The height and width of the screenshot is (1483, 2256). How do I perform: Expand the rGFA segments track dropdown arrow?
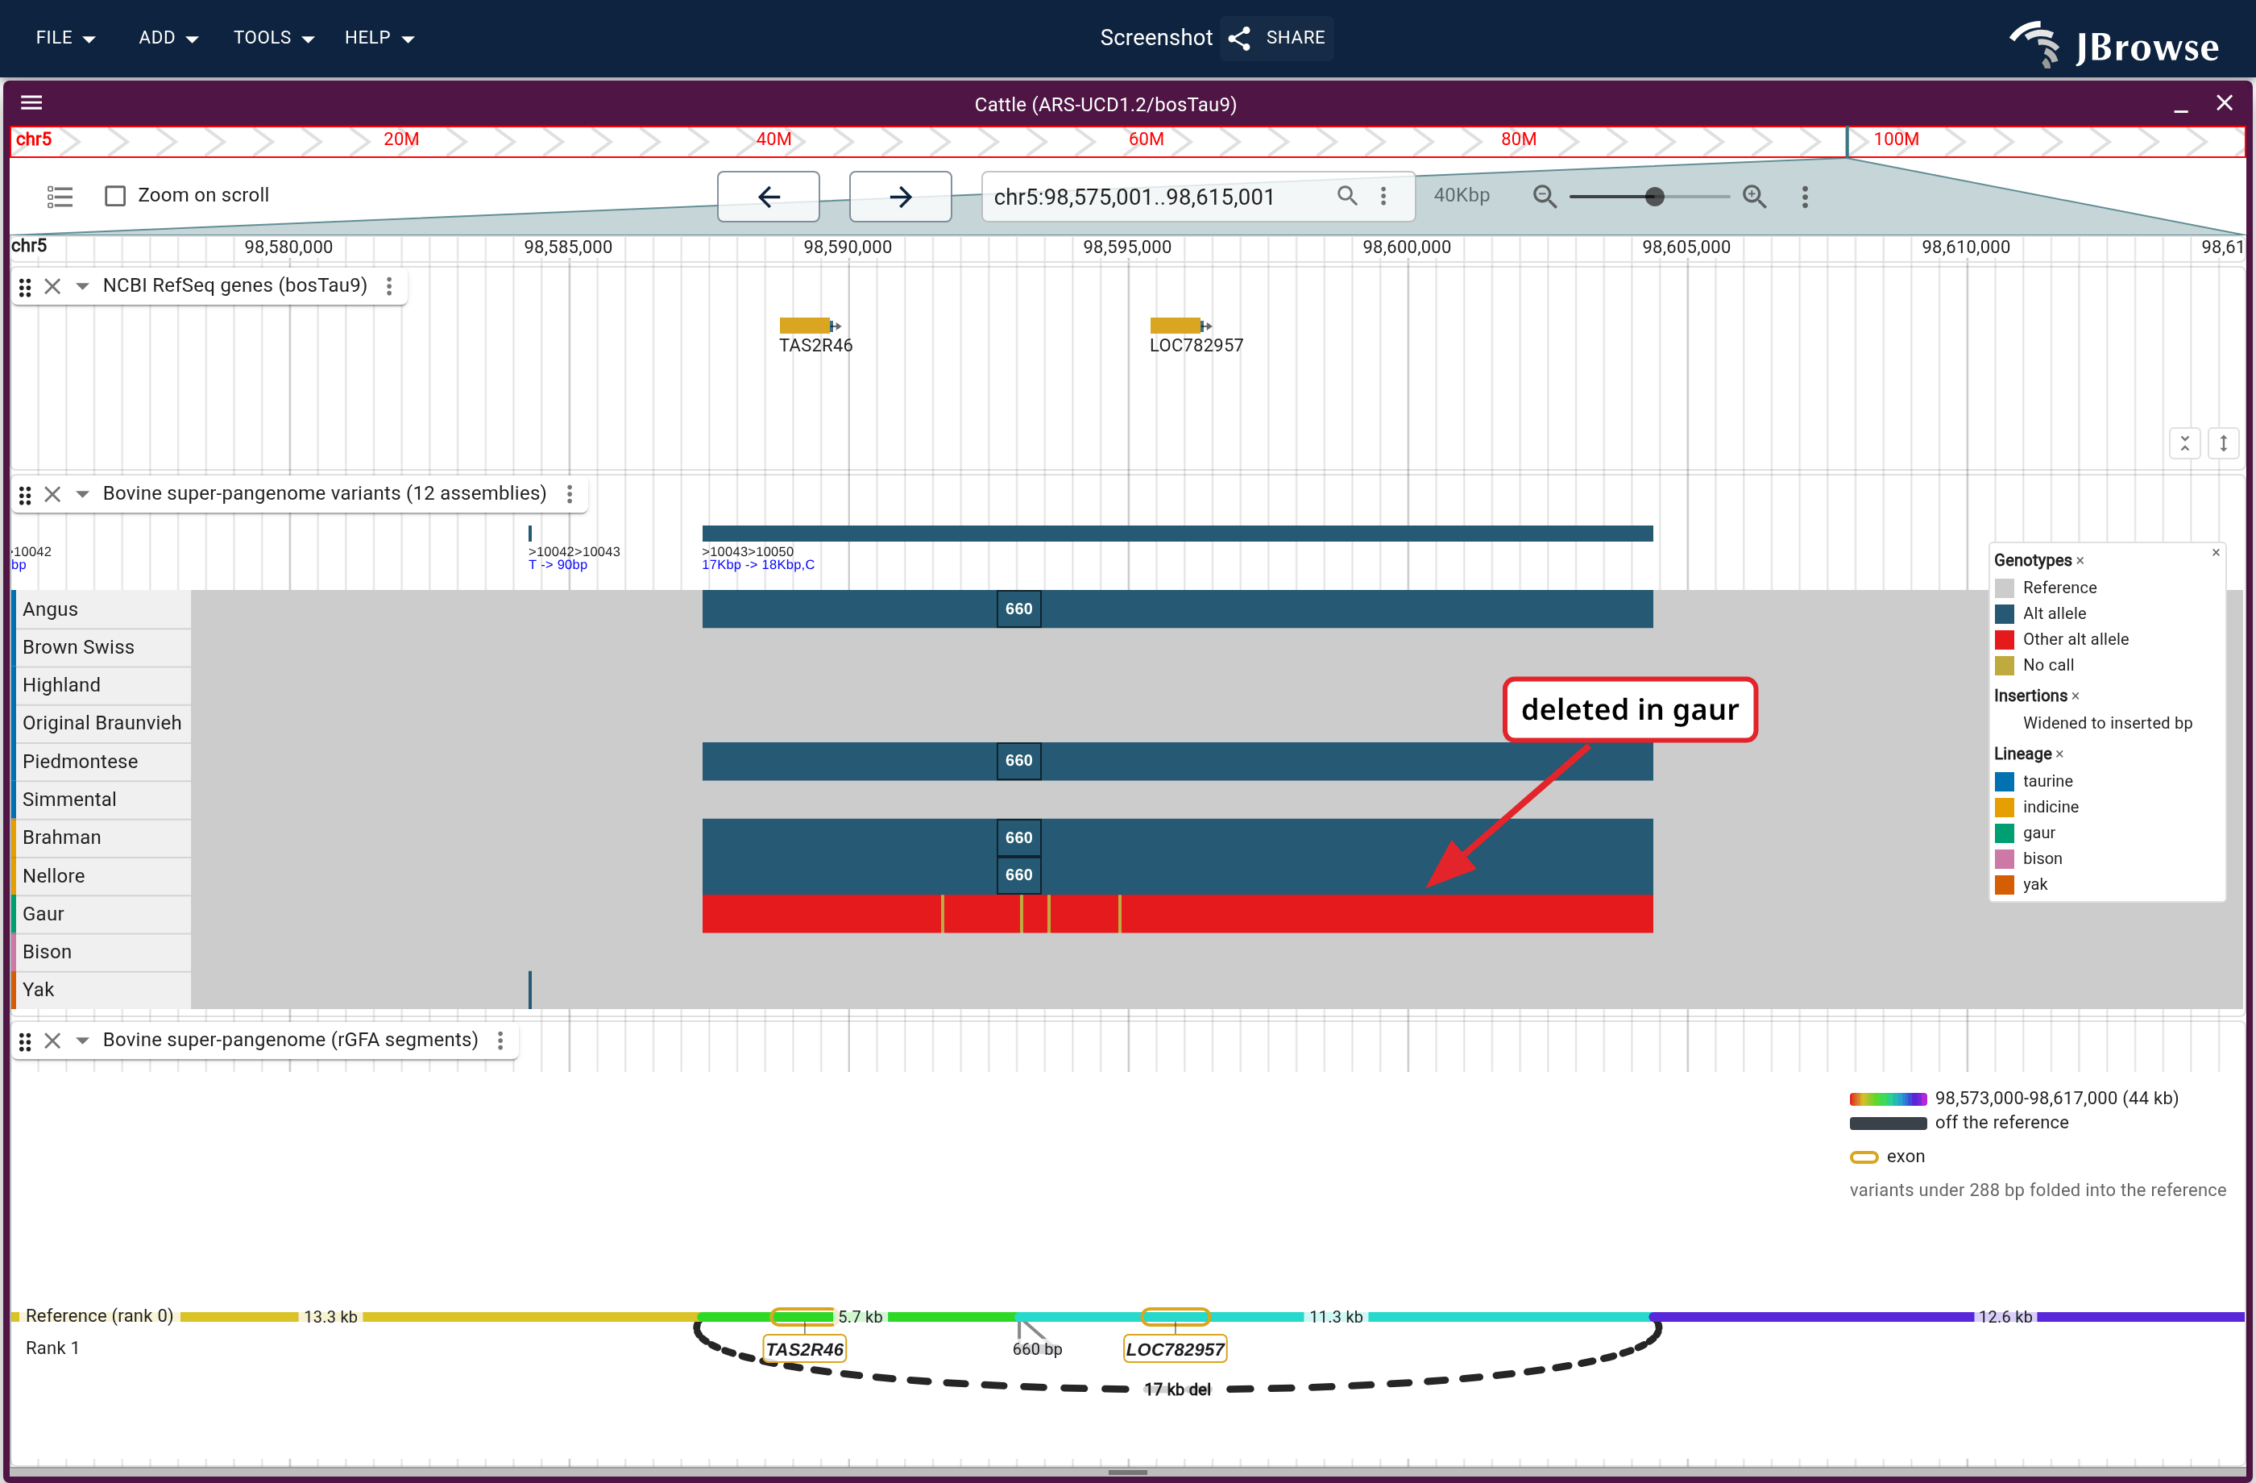click(x=82, y=1041)
